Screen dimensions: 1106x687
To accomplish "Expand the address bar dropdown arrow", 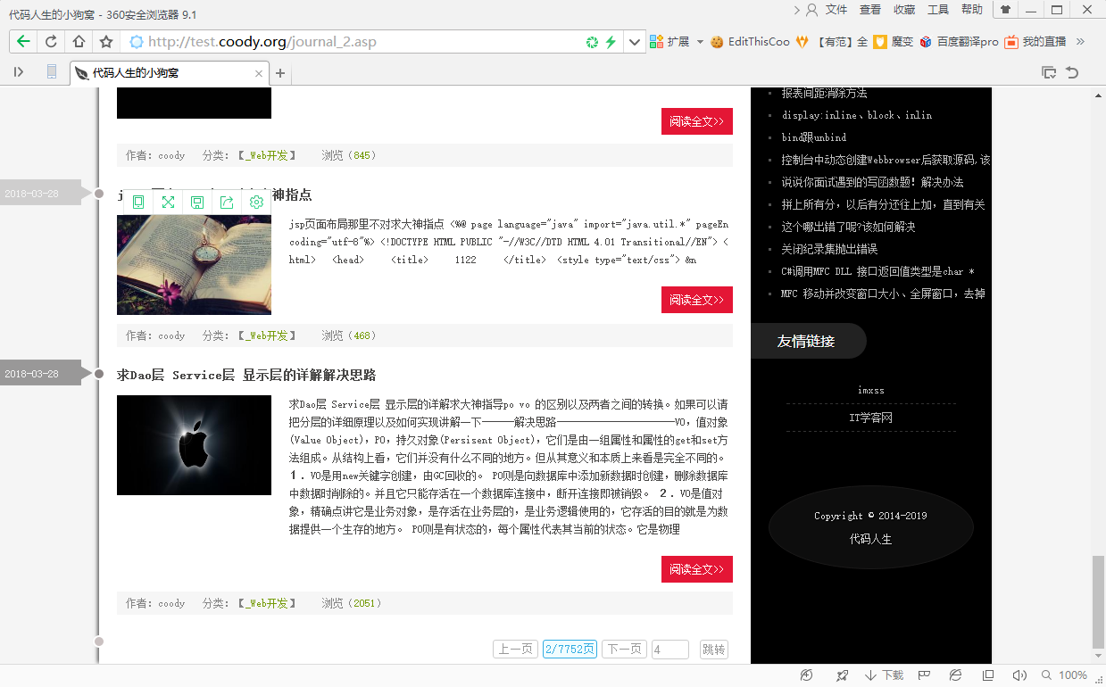I will tap(635, 42).
